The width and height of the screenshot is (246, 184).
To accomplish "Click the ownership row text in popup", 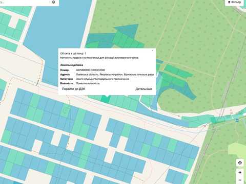I will coord(88,83).
